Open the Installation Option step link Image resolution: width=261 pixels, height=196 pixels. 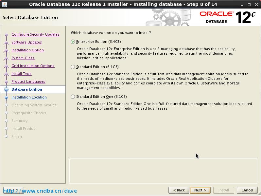click(27, 50)
